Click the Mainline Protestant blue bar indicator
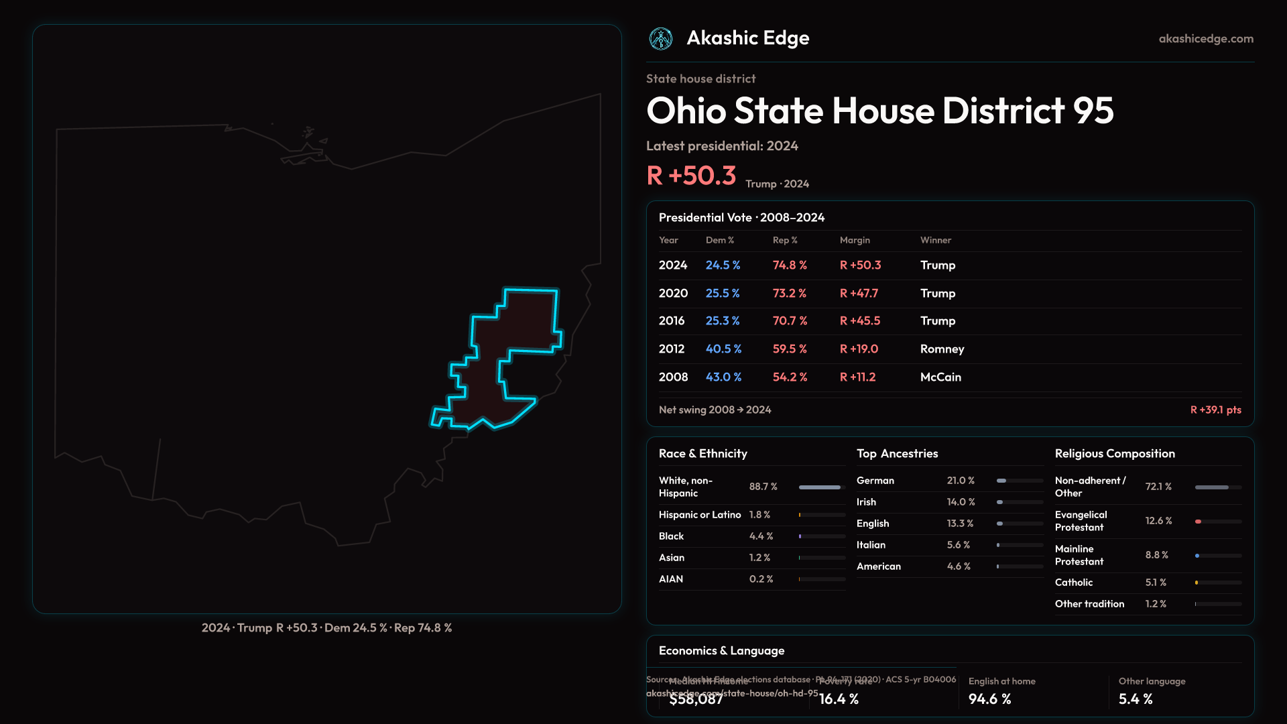This screenshot has width=1287, height=724. 1197,556
